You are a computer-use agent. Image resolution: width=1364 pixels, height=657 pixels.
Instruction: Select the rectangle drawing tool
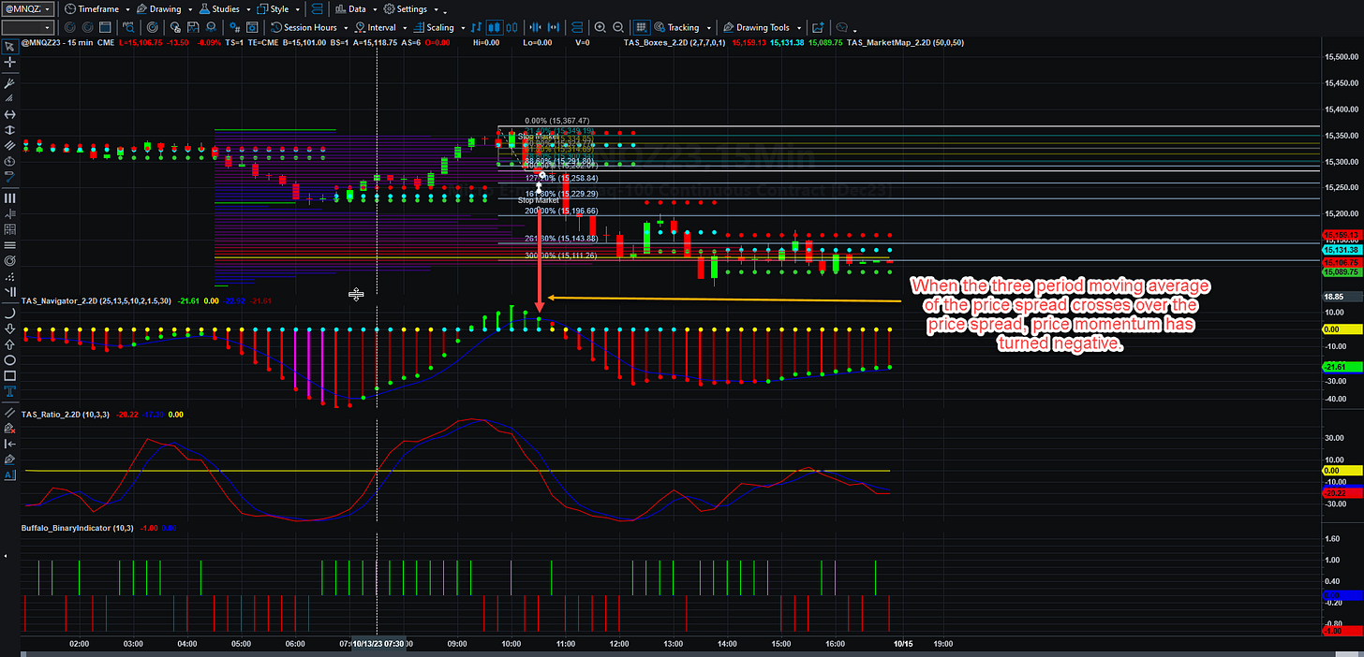[x=9, y=375]
